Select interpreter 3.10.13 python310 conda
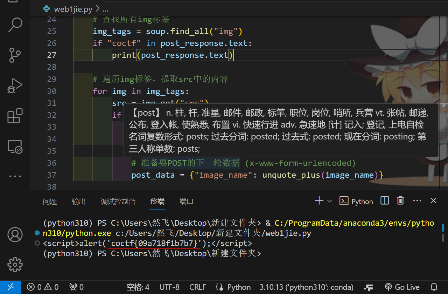 tap(307, 287)
